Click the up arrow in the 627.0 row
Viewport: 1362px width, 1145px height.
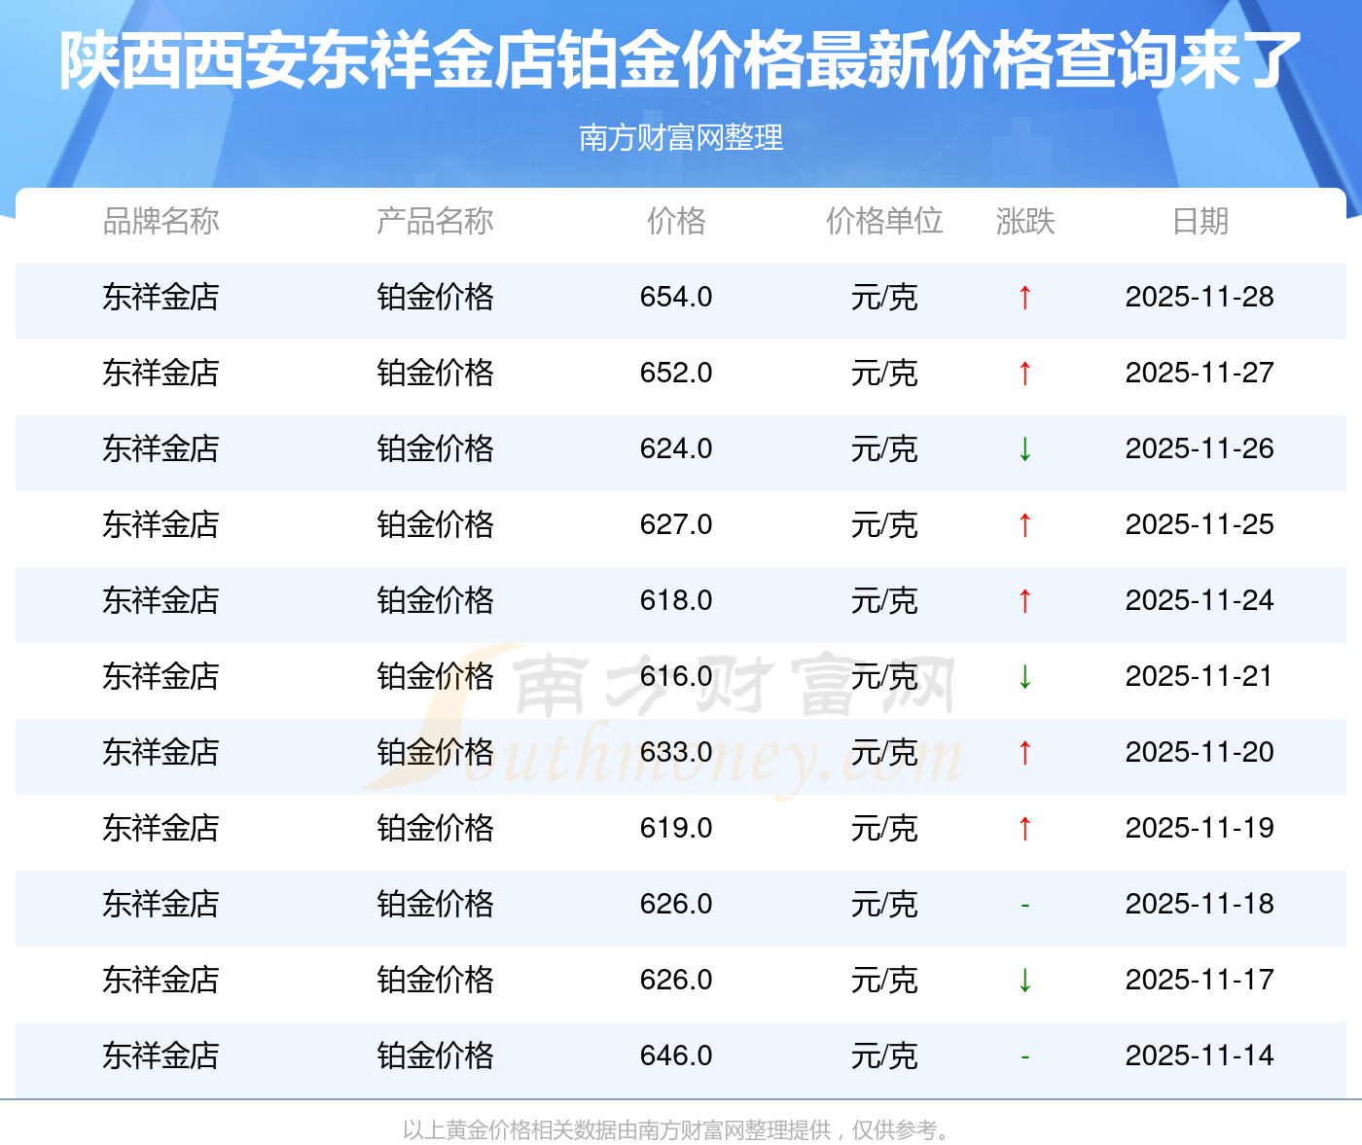[1024, 525]
